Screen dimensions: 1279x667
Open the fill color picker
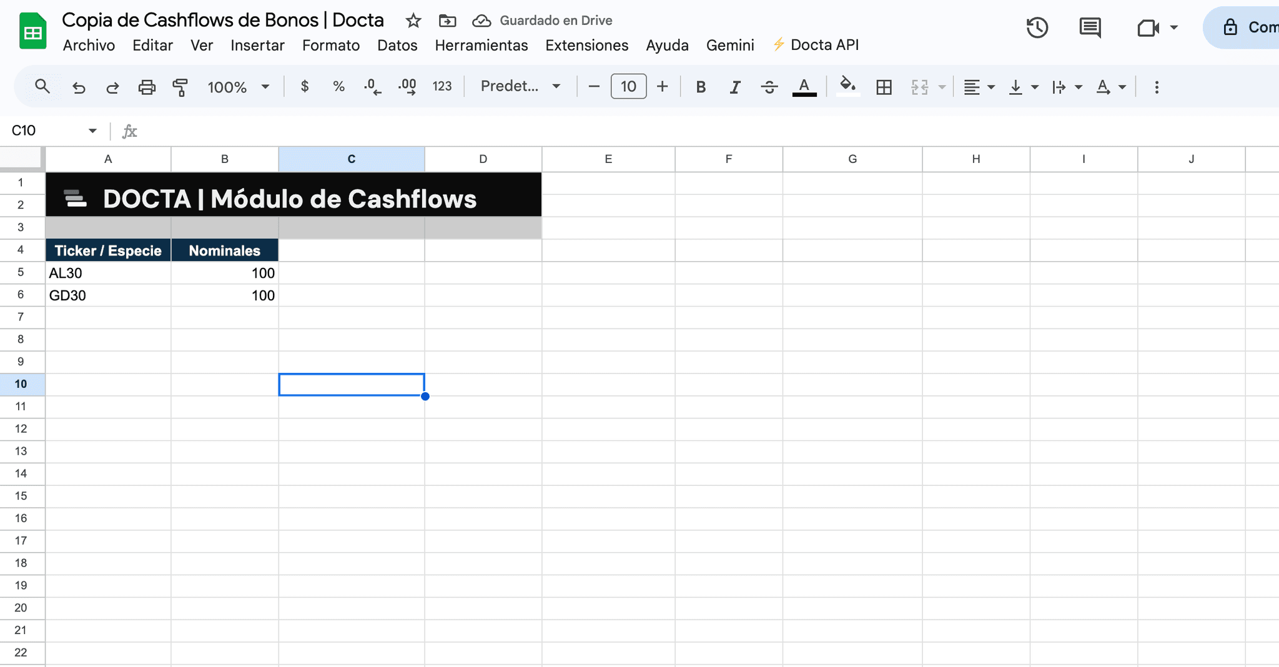coord(847,86)
